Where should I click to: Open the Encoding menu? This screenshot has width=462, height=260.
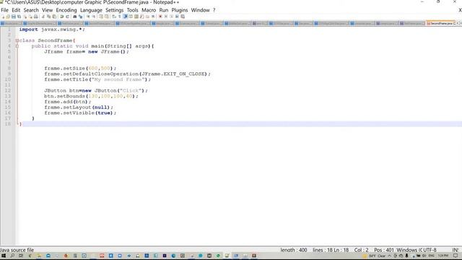[66, 10]
